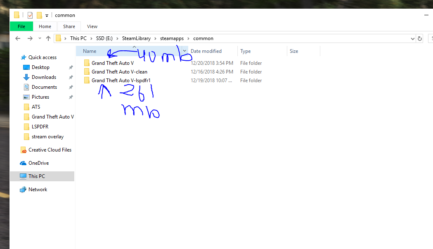The width and height of the screenshot is (433, 249).
Task: Open Grand Theft Auto V in navigation pane
Action: [52, 117]
